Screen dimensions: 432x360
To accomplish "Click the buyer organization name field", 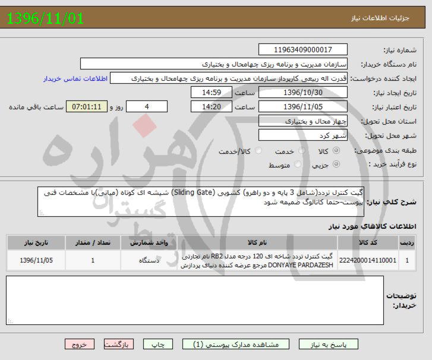I will (x=214, y=64).
